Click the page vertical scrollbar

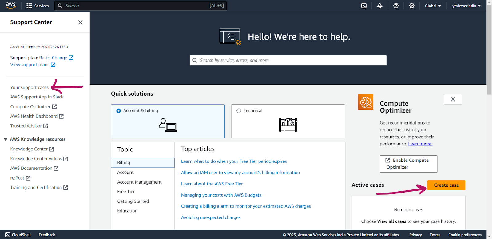point(489,49)
